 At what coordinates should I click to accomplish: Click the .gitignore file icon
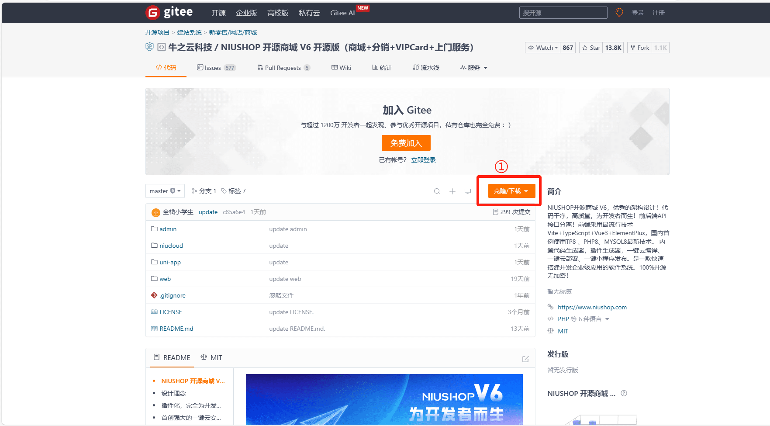click(x=154, y=295)
